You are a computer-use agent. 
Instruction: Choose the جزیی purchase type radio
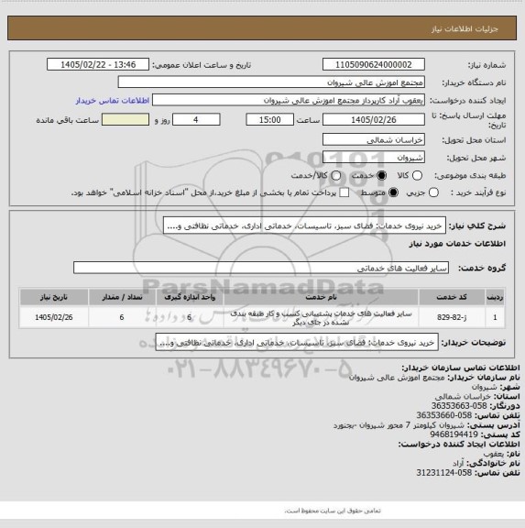433,192
